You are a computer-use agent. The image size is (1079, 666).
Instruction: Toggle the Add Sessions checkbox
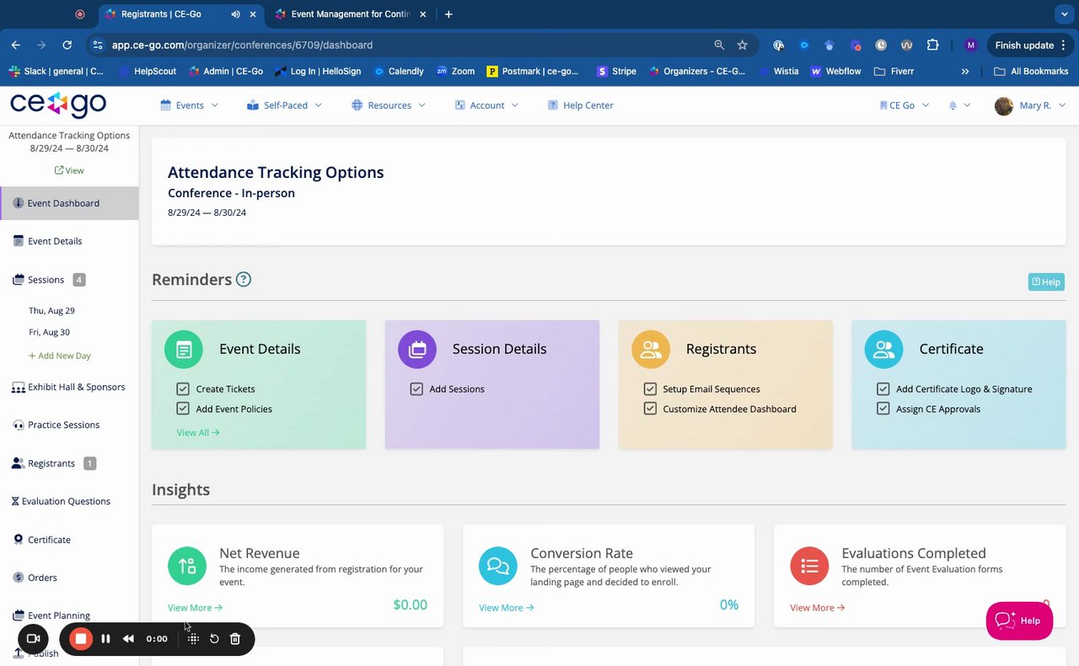coord(416,389)
